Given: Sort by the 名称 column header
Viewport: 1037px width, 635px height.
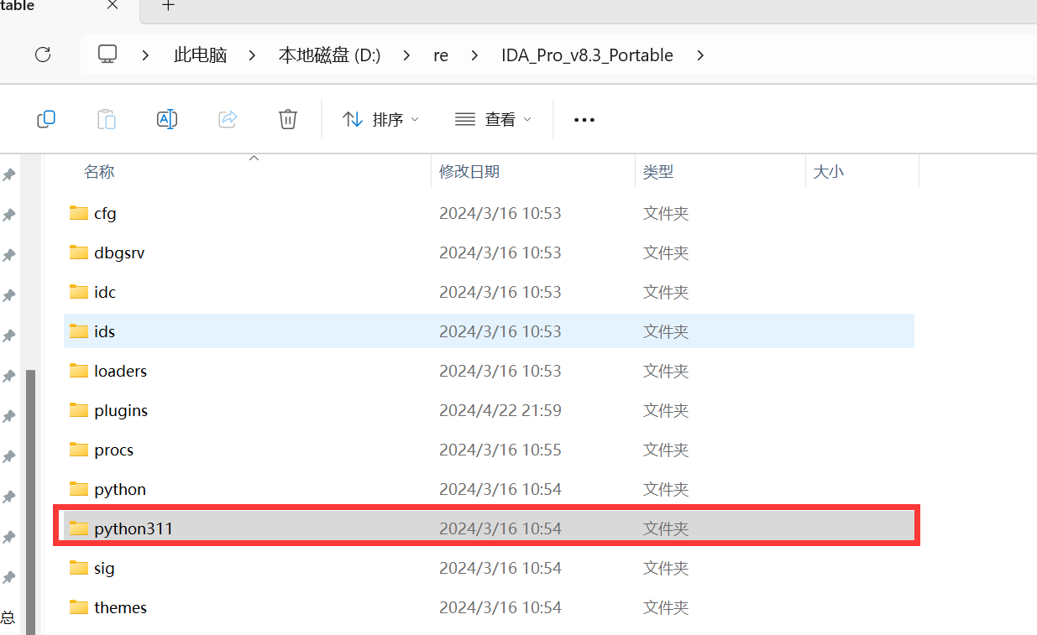Looking at the screenshot, I should [99, 172].
